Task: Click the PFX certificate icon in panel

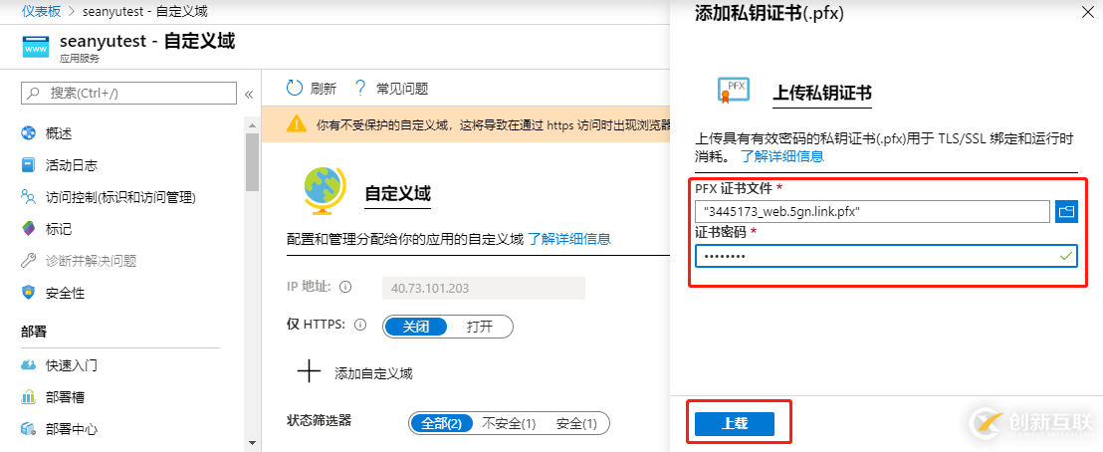Action: click(733, 91)
